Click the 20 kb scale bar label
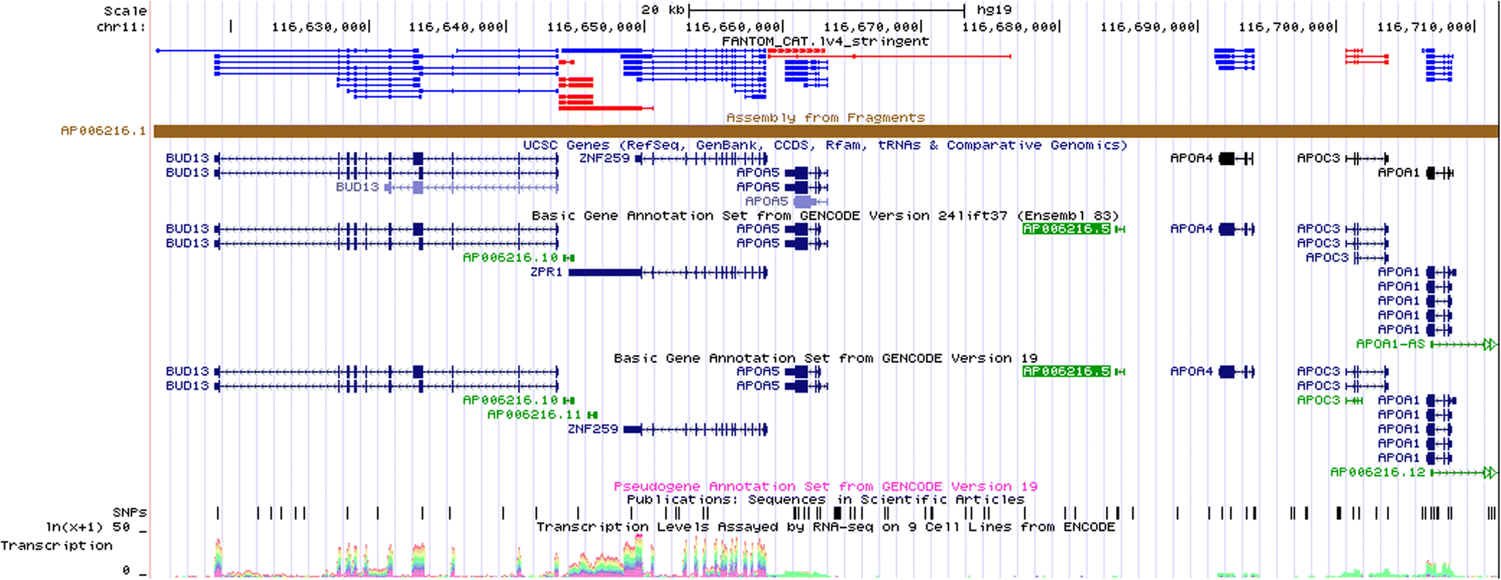Screen dimensions: 1501x580 click(663, 10)
